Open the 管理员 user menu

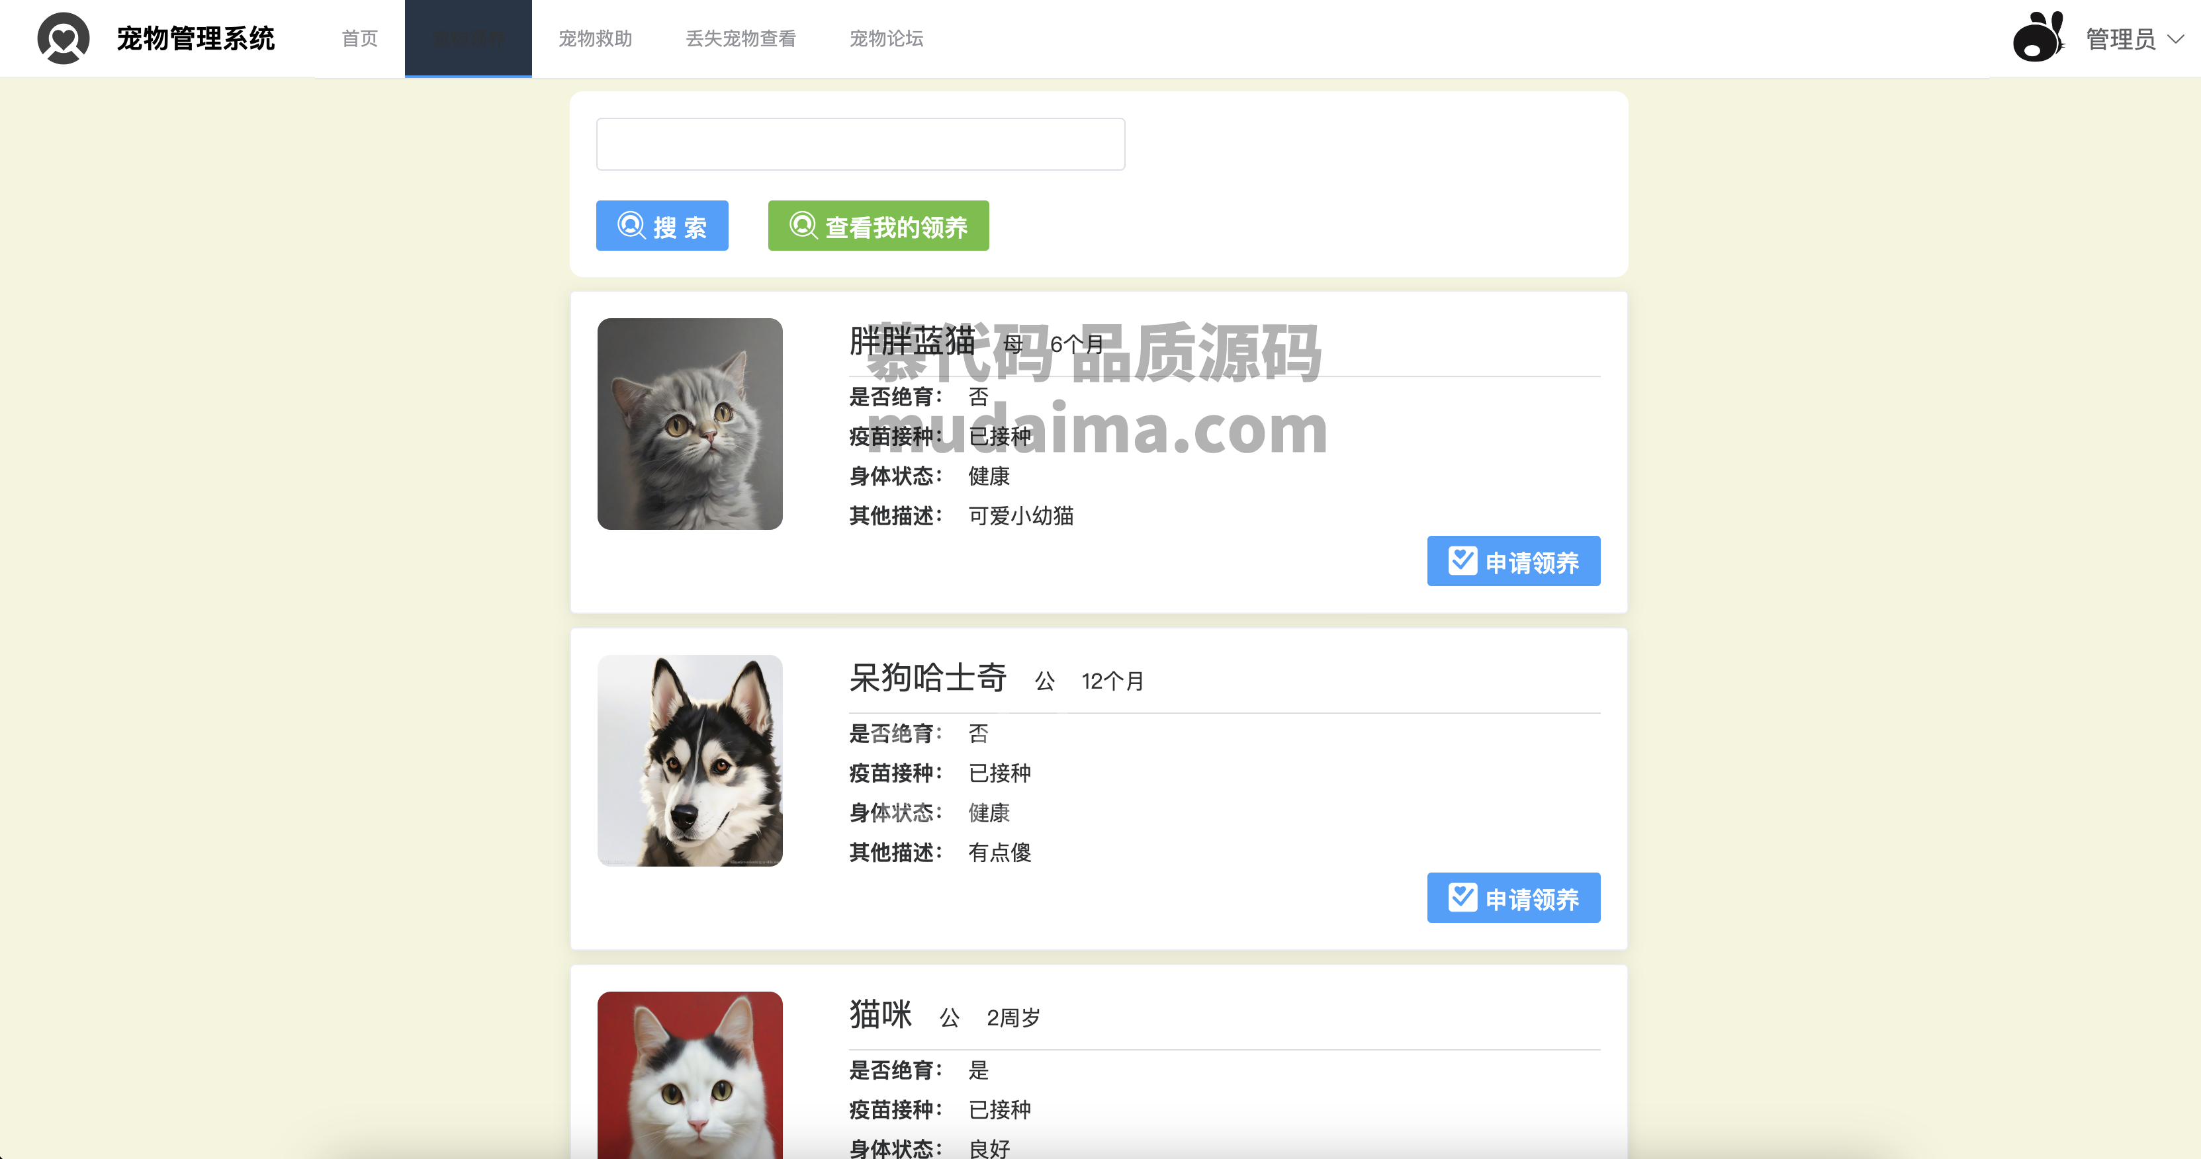(x=2121, y=39)
